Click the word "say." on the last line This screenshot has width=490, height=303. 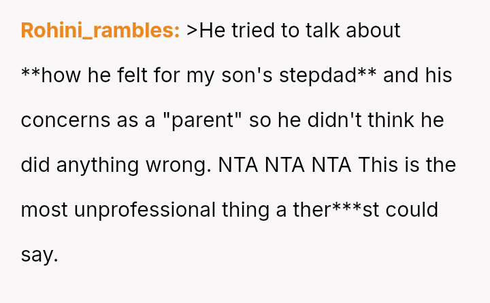point(39,255)
